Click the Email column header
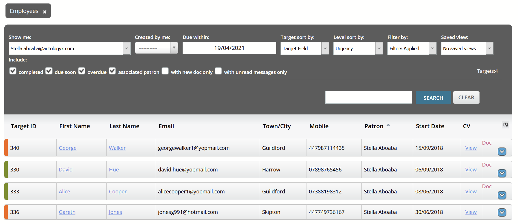This screenshot has height=224, width=518. pyautogui.click(x=166, y=126)
